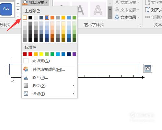Open the 艺术字样式 dialog launcher
Screen dimensions: 162x130
[x=140, y=26]
